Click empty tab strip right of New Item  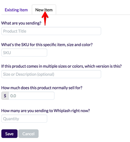(x=93, y=10)
